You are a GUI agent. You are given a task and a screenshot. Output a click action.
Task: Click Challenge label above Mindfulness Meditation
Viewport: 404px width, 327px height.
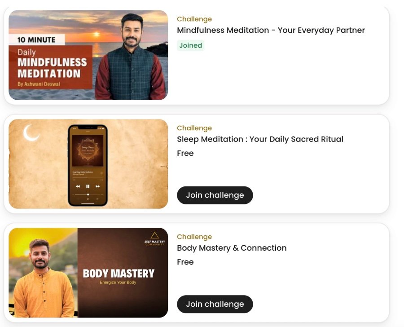click(x=194, y=19)
